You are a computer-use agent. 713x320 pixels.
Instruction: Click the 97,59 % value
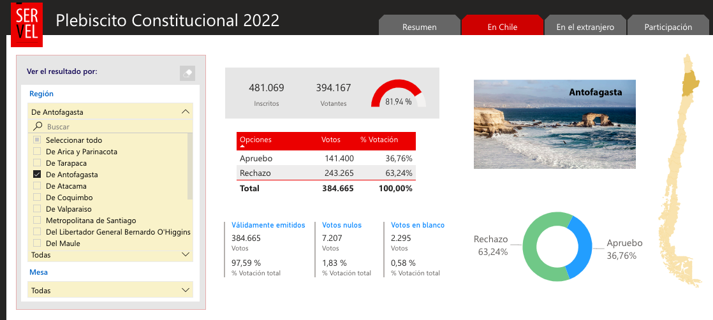[246, 263]
